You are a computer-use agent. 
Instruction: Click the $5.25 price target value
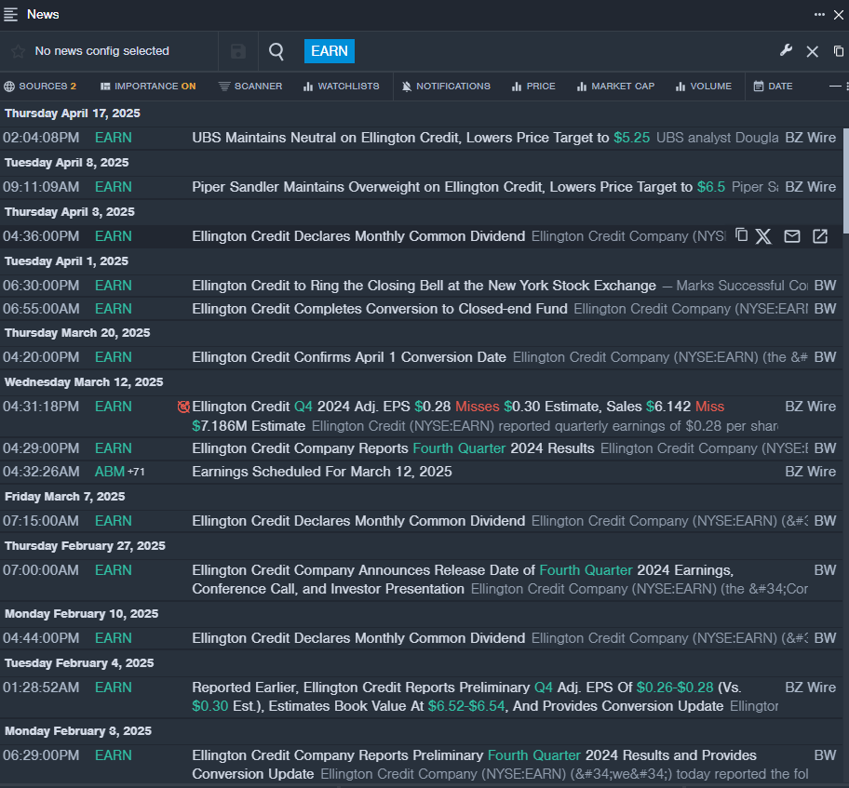tap(631, 138)
